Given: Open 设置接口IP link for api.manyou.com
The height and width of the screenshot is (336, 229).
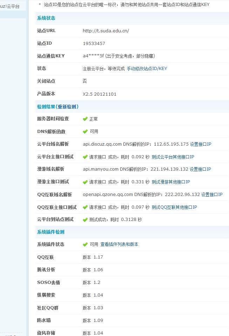Looking at the screenshot, I should [x=200, y=169].
